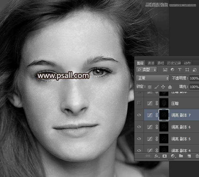
Task: Open the layer filter 类型 dropdown
Action: tap(146, 70)
